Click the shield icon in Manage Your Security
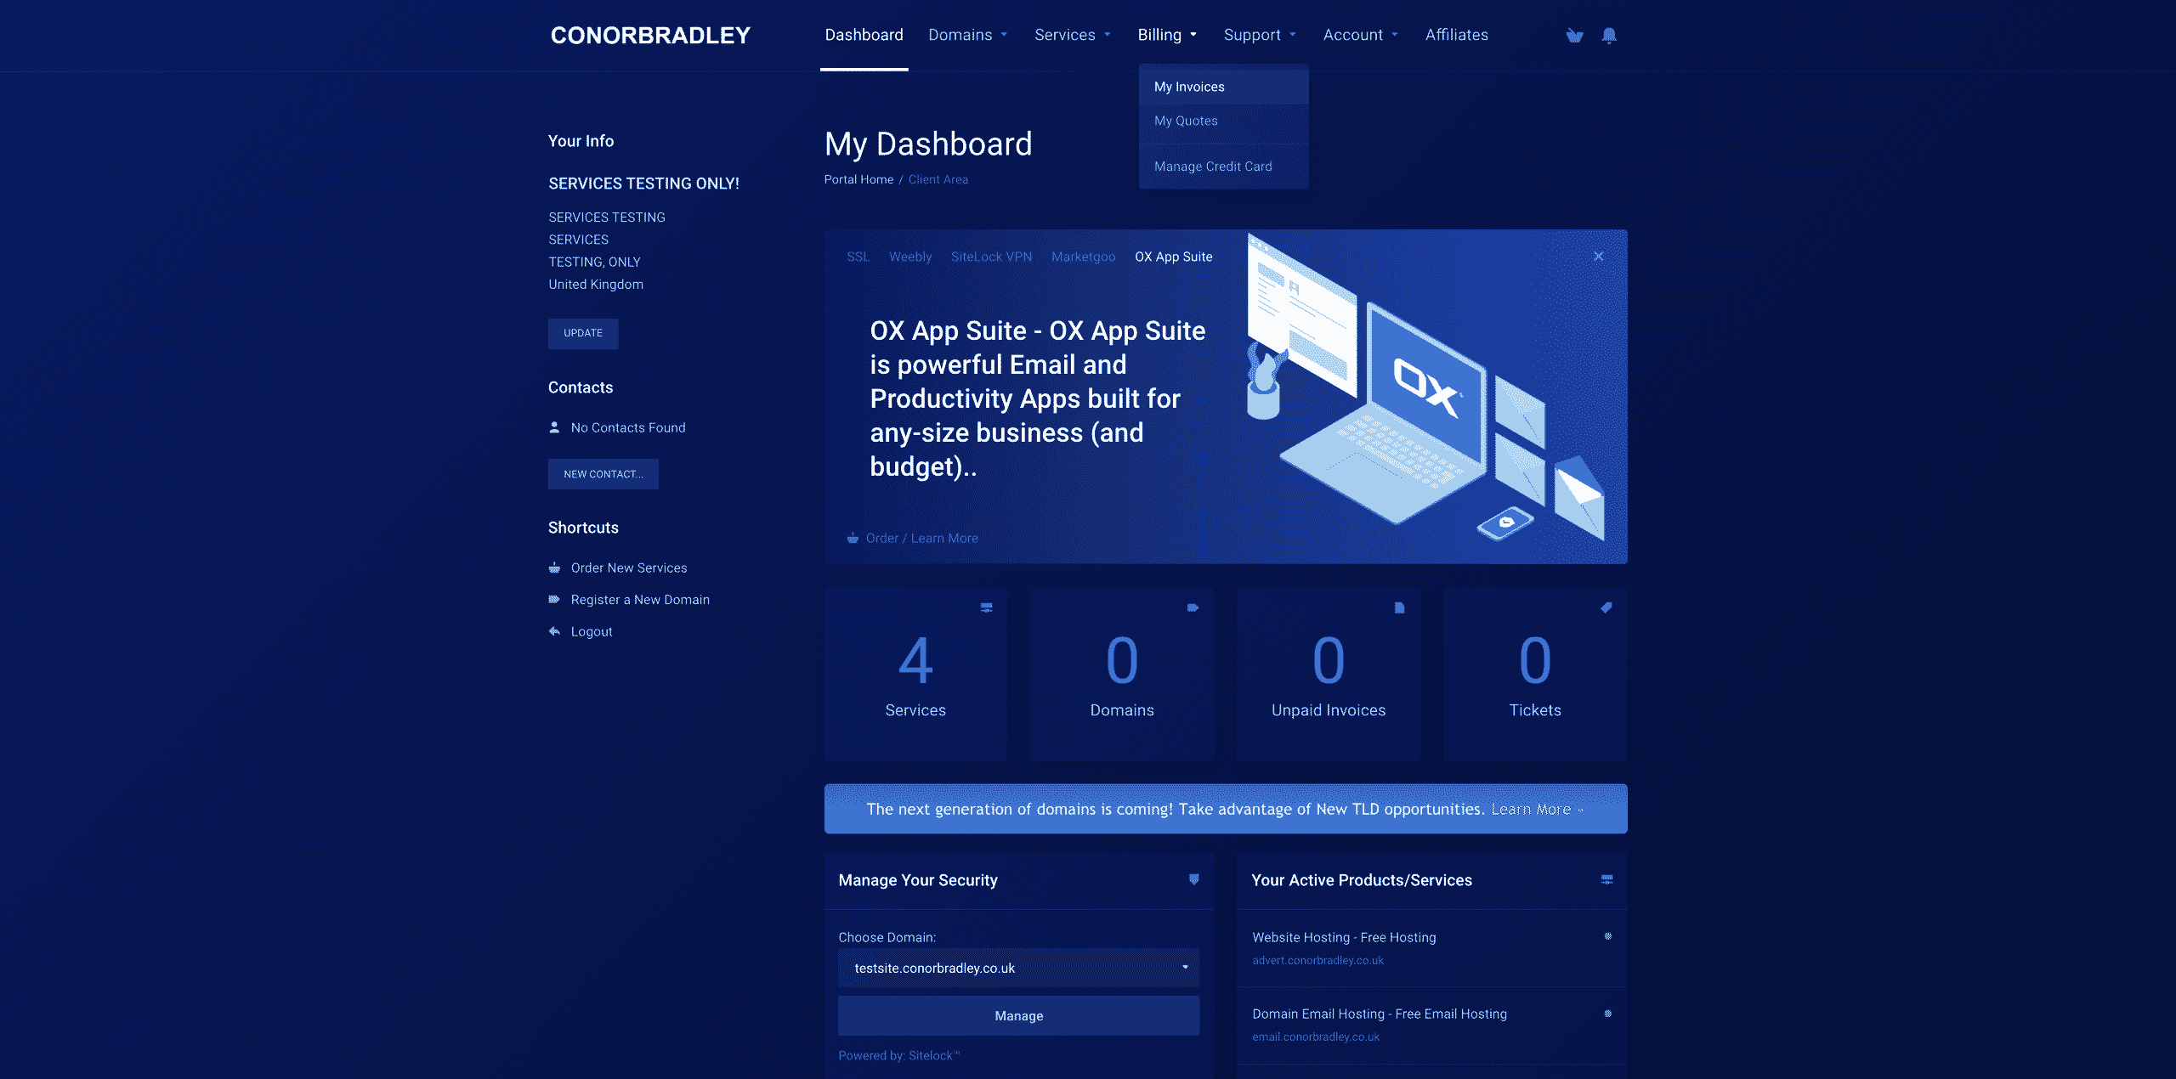2176x1079 pixels. [x=1193, y=879]
